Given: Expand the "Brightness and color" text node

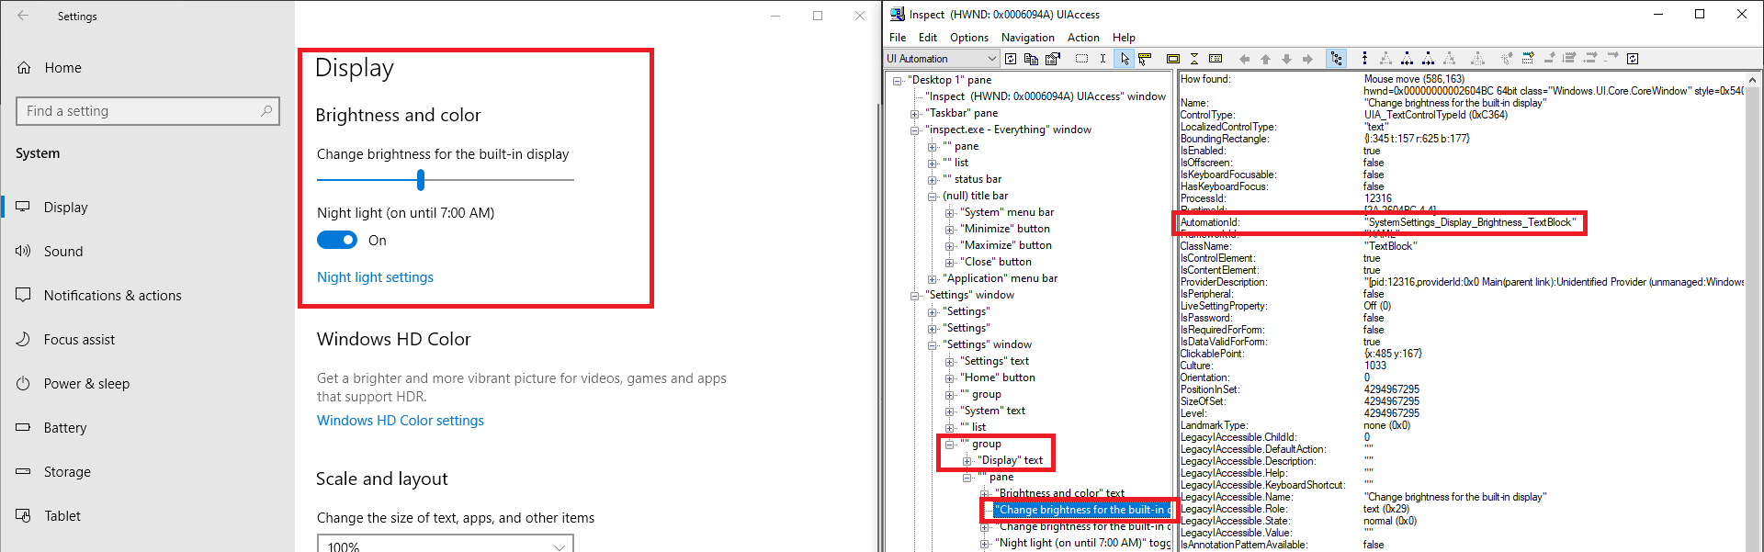Looking at the screenshot, I should [x=984, y=494].
